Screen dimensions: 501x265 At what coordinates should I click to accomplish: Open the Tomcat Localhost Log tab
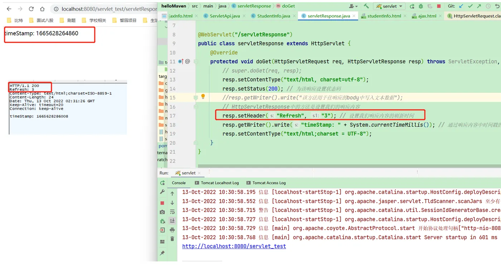[217, 183]
